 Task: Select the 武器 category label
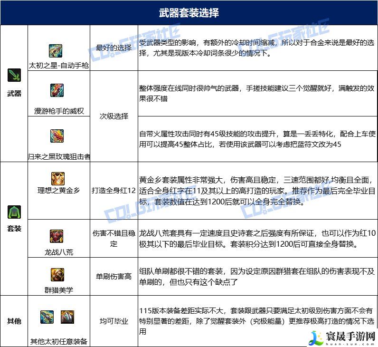click(x=14, y=93)
